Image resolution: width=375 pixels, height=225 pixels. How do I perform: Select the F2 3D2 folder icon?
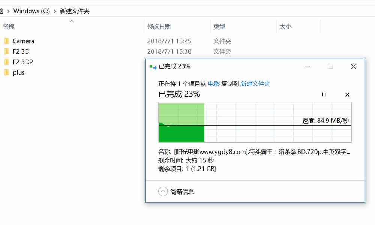click(x=6, y=62)
